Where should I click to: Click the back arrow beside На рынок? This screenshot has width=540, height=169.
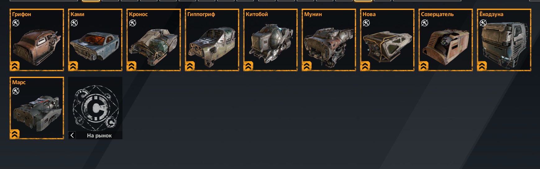tap(72, 135)
